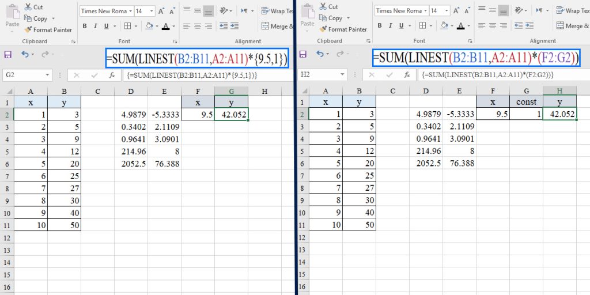Click Copy in the left Excel window
Screen dimensions: 590x295
click(36, 18)
